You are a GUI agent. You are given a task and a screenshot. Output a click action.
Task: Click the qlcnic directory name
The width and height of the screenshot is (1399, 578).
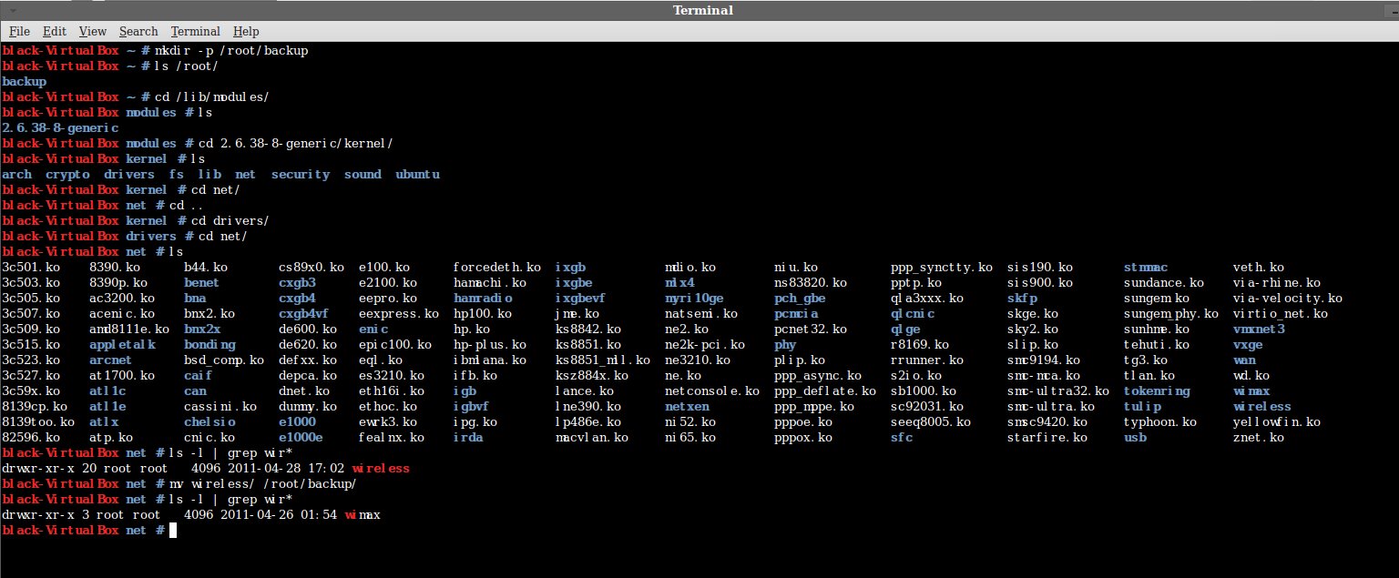click(913, 313)
